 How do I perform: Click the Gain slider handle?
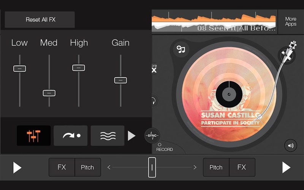tap(120, 80)
